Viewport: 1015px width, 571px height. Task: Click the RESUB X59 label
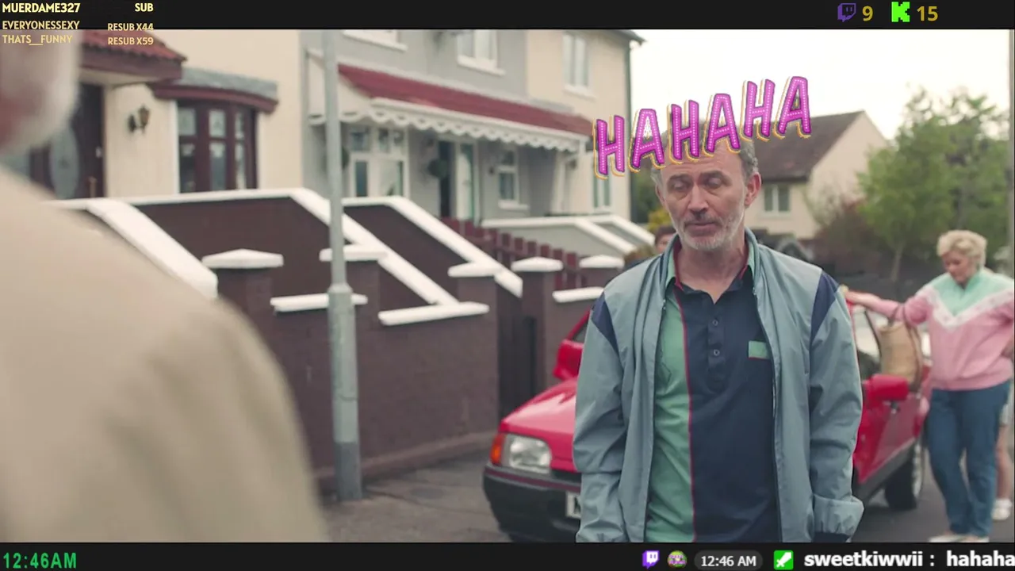tap(131, 41)
